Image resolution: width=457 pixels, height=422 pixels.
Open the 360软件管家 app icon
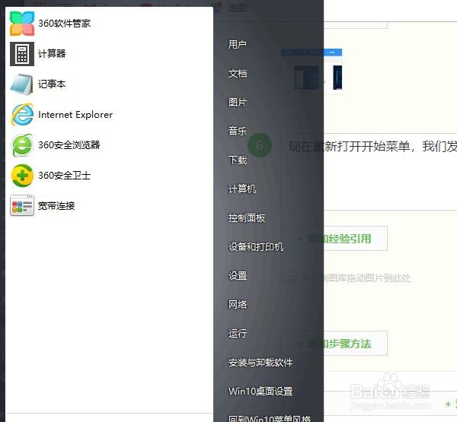click(22, 24)
